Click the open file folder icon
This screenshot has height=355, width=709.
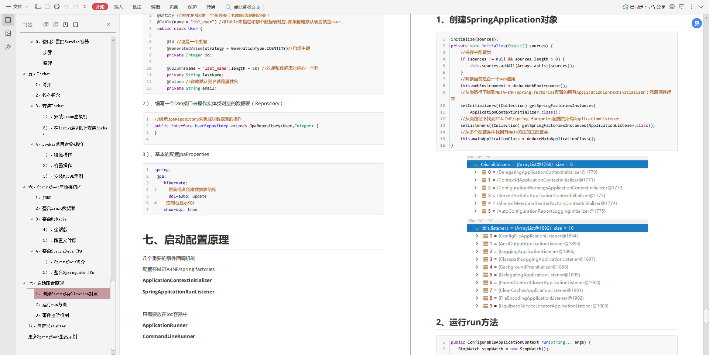38,7
